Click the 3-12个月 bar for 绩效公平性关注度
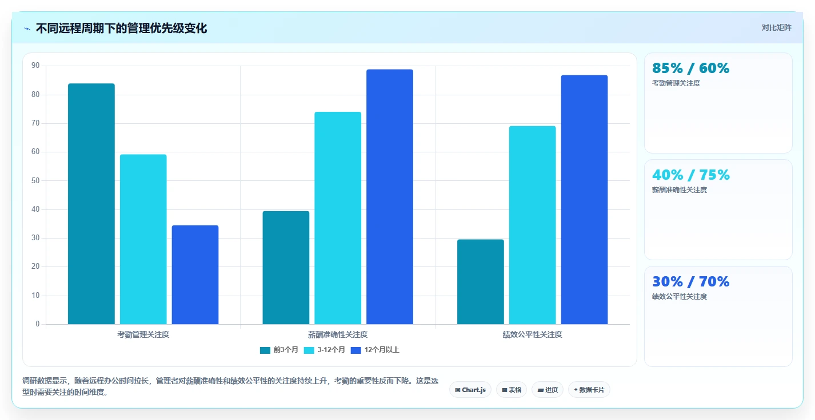Screen dimensions: 815x420 (x=533, y=225)
